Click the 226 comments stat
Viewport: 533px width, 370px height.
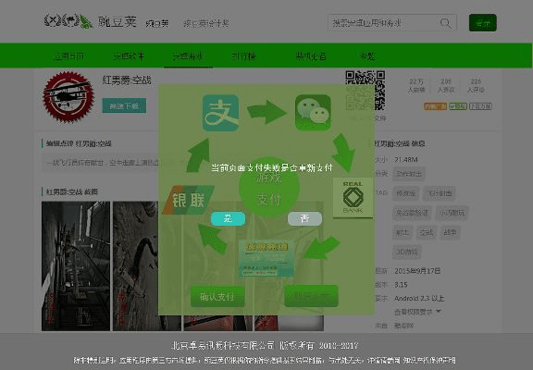(476, 86)
